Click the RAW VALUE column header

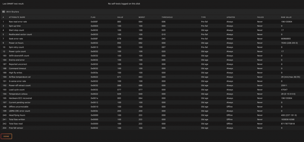pyautogui.click(x=286, y=17)
